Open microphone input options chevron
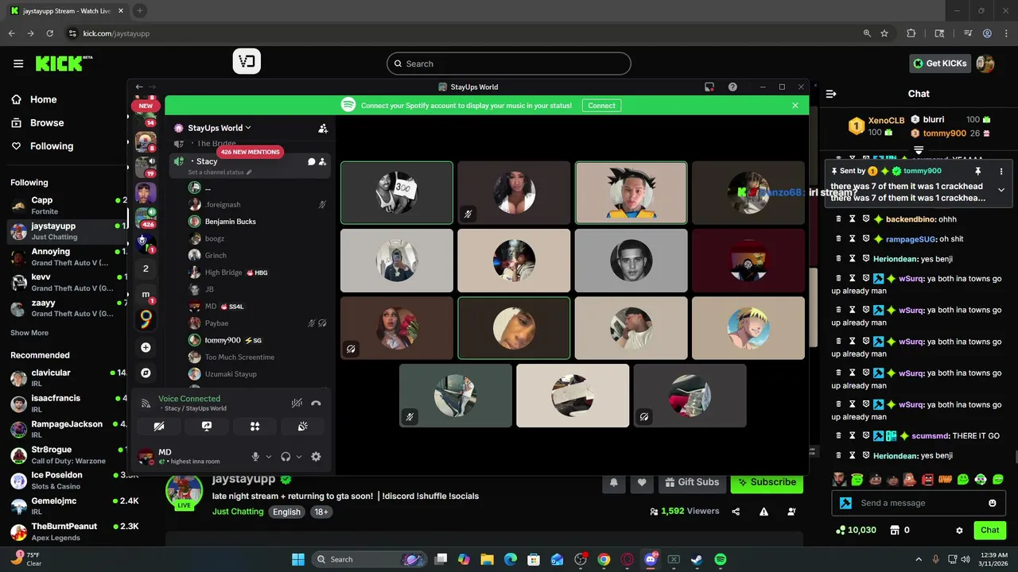Viewport: 1018px width, 572px height. 268,457
